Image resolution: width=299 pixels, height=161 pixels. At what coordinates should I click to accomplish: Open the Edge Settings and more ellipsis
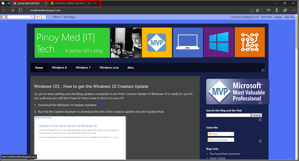293,10
